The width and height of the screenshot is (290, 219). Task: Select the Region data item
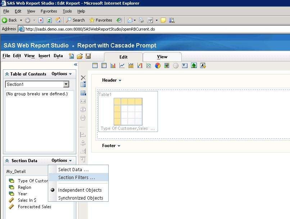[24, 187]
